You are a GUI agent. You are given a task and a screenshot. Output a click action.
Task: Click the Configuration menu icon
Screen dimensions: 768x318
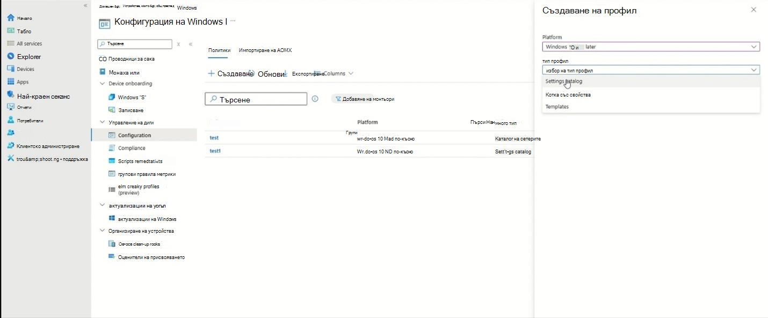(x=112, y=135)
